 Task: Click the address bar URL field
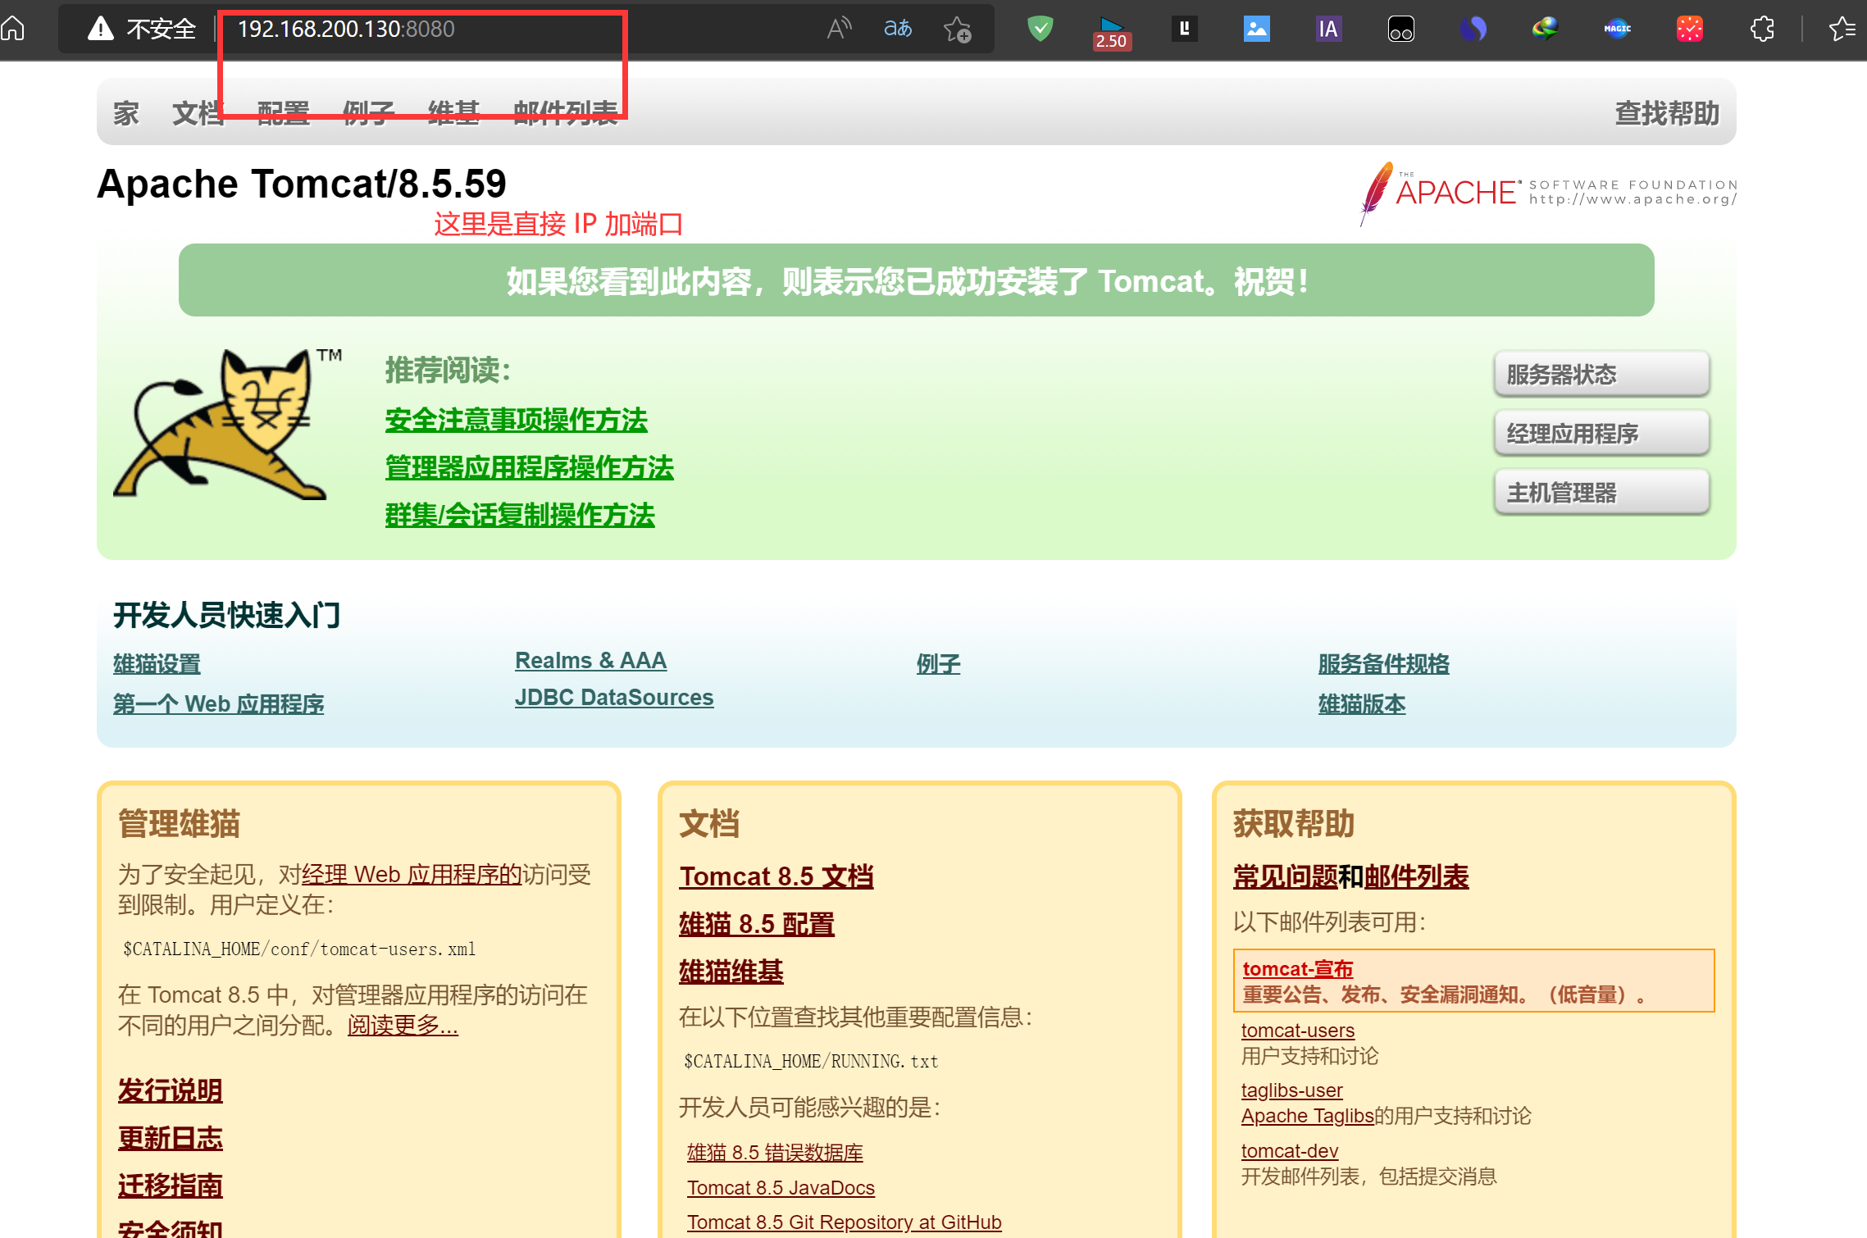pos(525,29)
